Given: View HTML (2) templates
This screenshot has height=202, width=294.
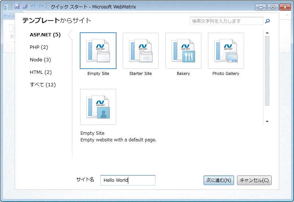Looking at the screenshot, I should (x=41, y=72).
